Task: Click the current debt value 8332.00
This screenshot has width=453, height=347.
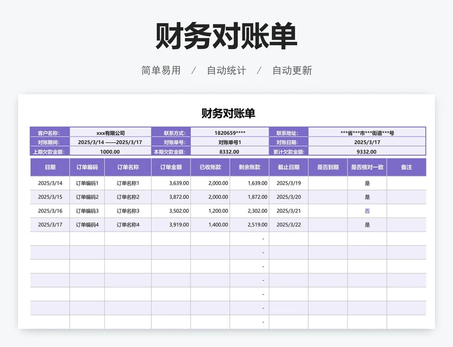Action: 230,151
